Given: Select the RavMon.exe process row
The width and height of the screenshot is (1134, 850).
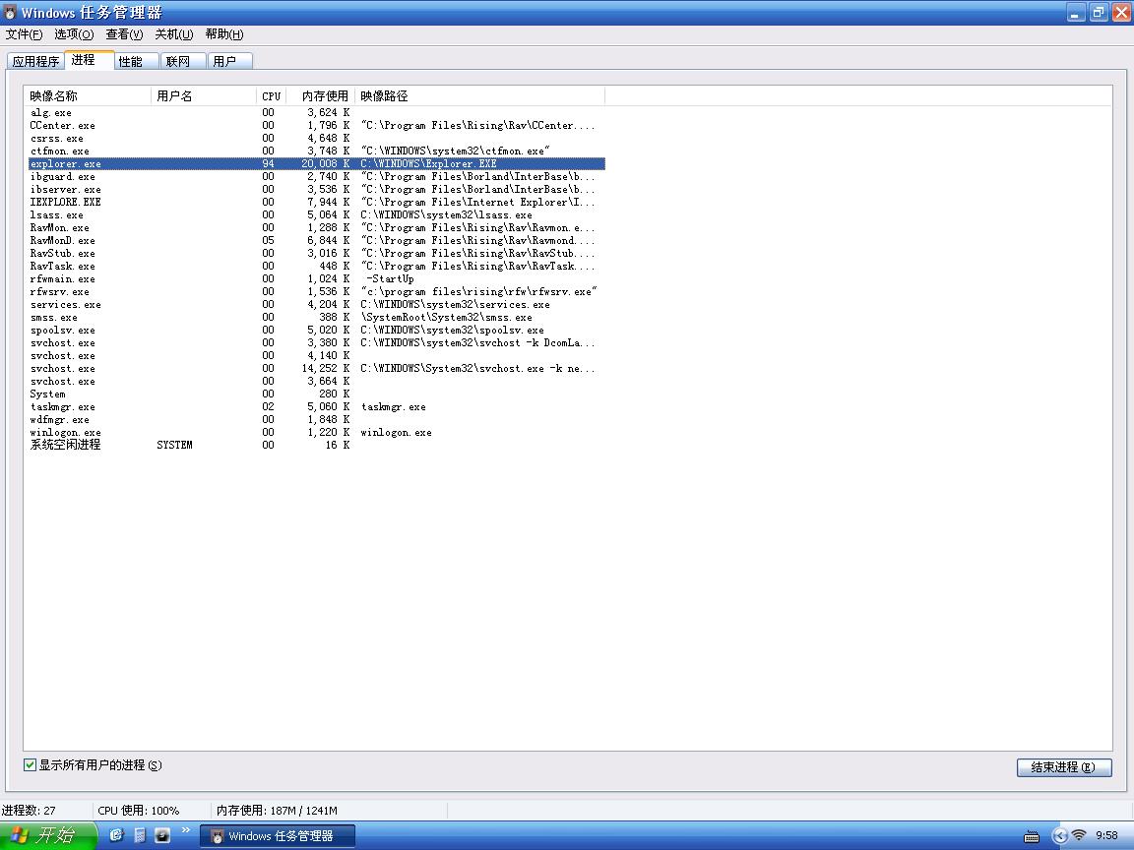Looking at the screenshot, I should pyautogui.click(x=317, y=227).
